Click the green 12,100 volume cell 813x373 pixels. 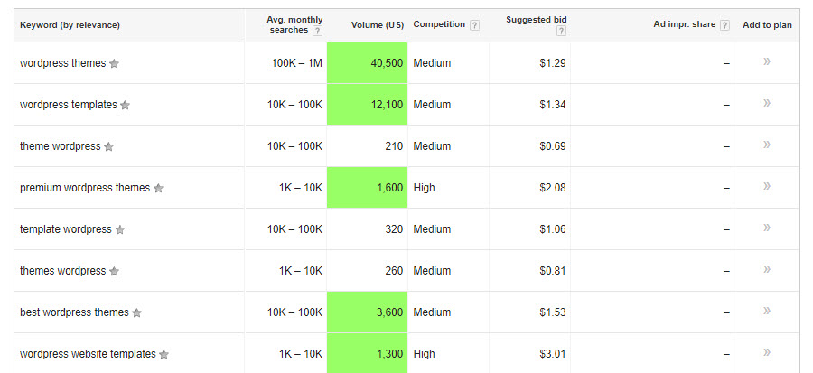[x=367, y=104]
